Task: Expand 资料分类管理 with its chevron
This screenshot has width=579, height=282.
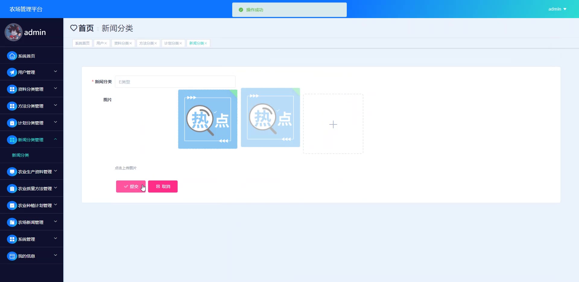Action: (55, 88)
